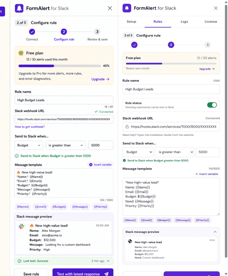Click the gift icon beside Free plan
This screenshot has width=228, height=276.
pos(21,53)
